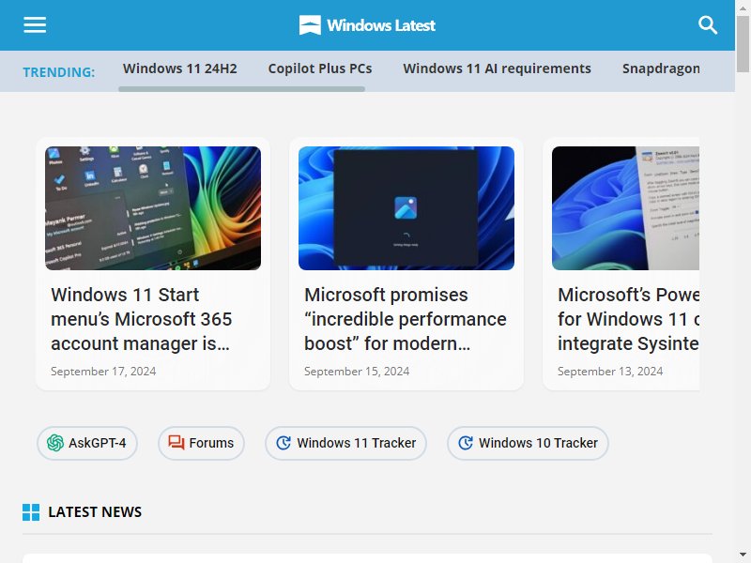Read the Microsoft 365 account manager article
Image resolution: width=751 pixels, height=563 pixels.
(142, 319)
